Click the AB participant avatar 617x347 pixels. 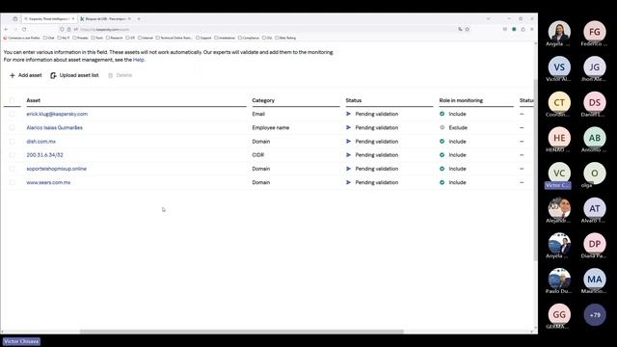point(595,138)
